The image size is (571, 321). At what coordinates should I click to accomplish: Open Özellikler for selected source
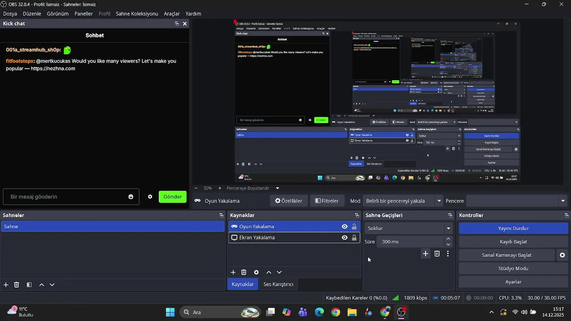289,201
